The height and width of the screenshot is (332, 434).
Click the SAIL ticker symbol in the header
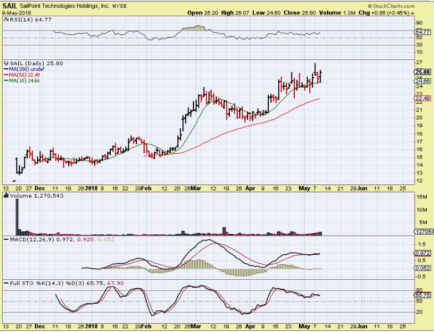[x=9, y=6]
